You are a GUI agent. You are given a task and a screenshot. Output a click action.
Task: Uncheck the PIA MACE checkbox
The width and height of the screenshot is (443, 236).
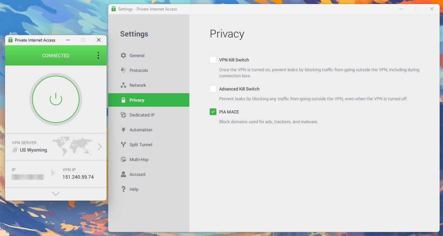coord(213,112)
